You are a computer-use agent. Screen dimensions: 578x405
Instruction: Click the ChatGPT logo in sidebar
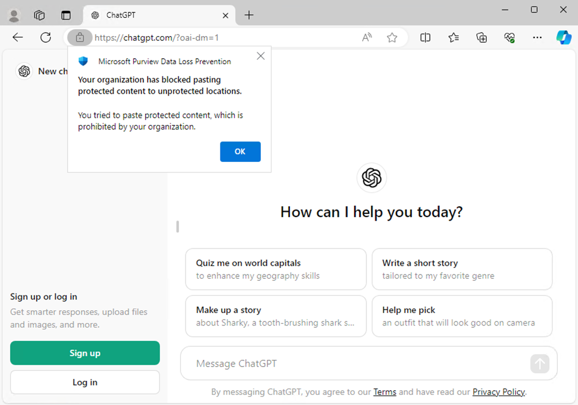(x=24, y=71)
